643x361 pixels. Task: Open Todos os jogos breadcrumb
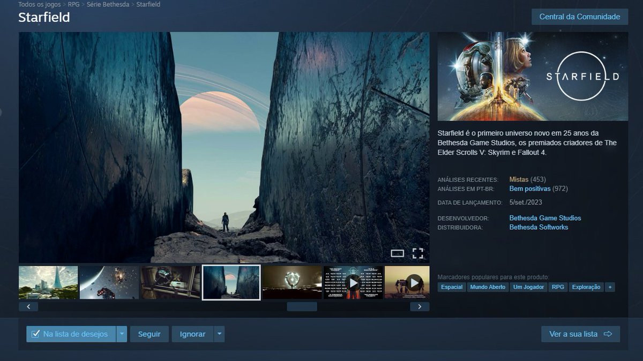[39, 4]
